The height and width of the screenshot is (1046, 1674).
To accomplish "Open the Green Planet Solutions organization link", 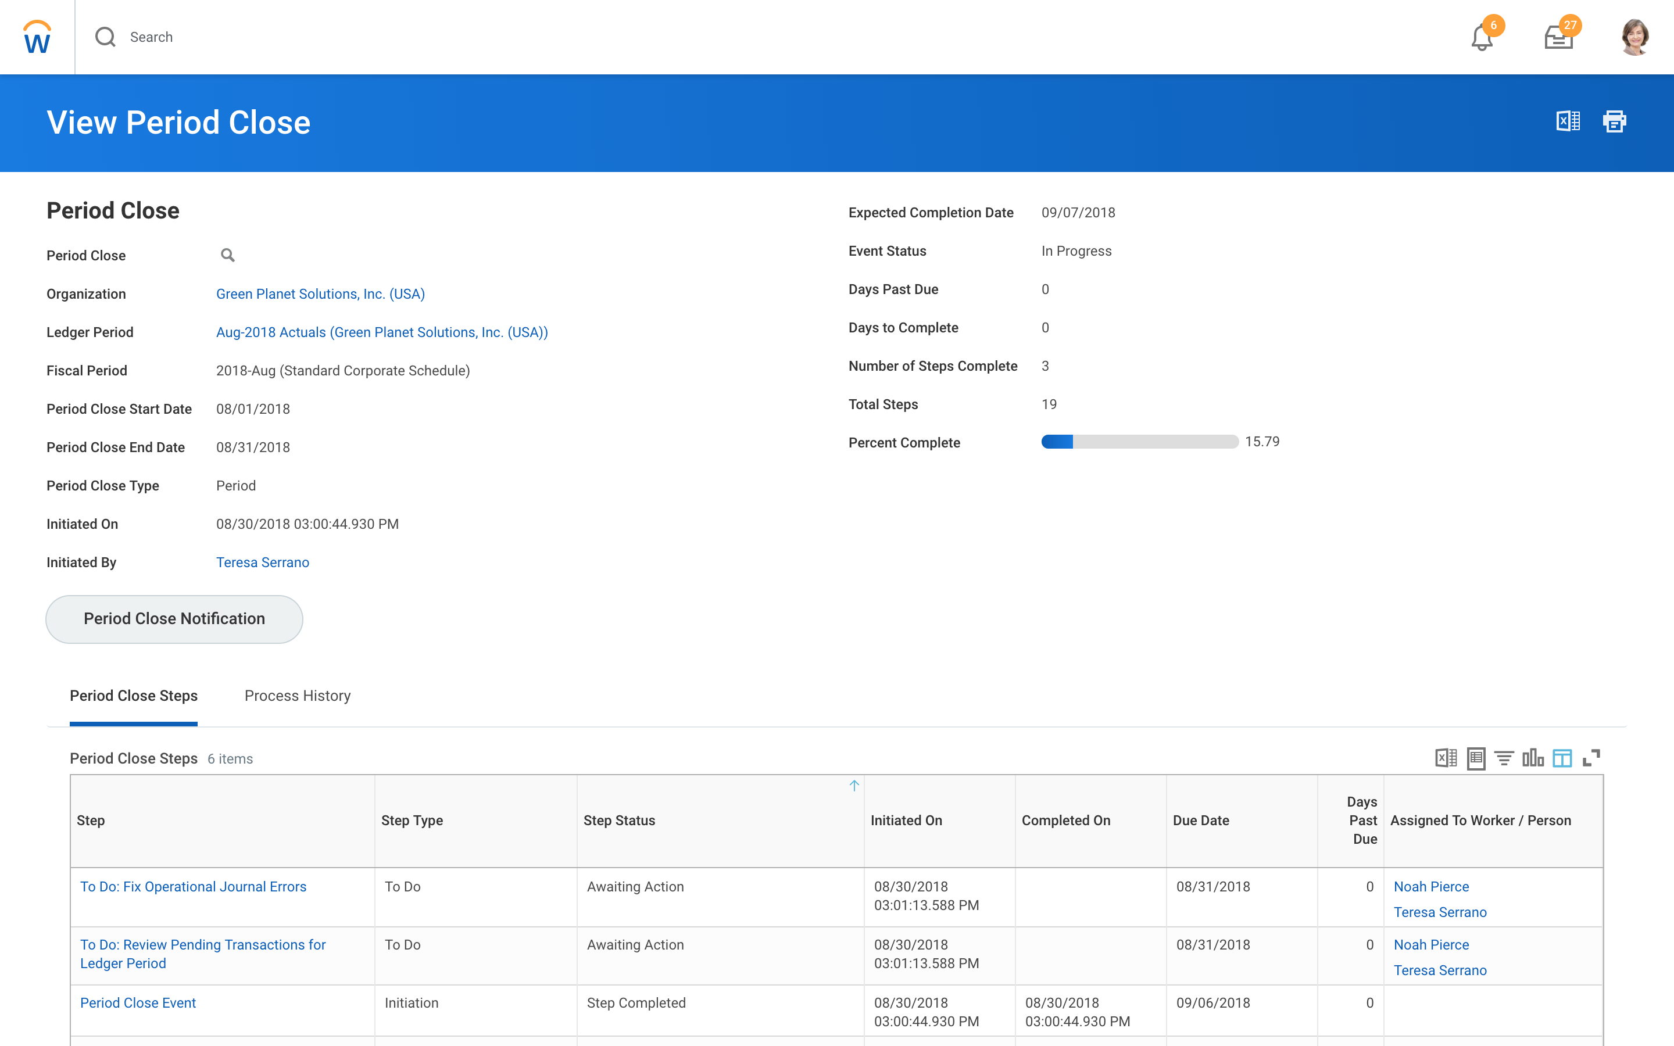I will (x=320, y=294).
